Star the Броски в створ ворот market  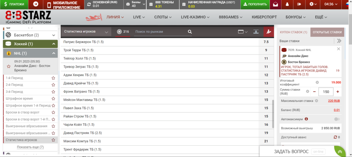click(53, 112)
